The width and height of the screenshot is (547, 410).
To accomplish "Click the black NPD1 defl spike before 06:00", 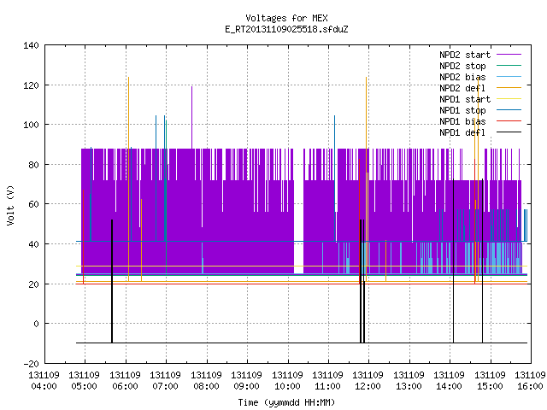I will click(112, 281).
